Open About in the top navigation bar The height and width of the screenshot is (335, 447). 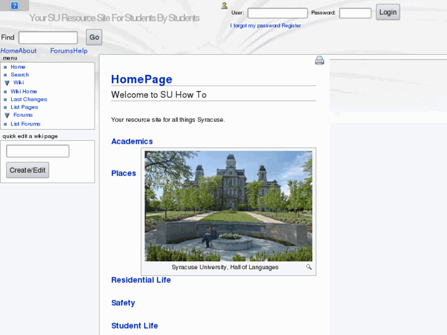[28, 51]
